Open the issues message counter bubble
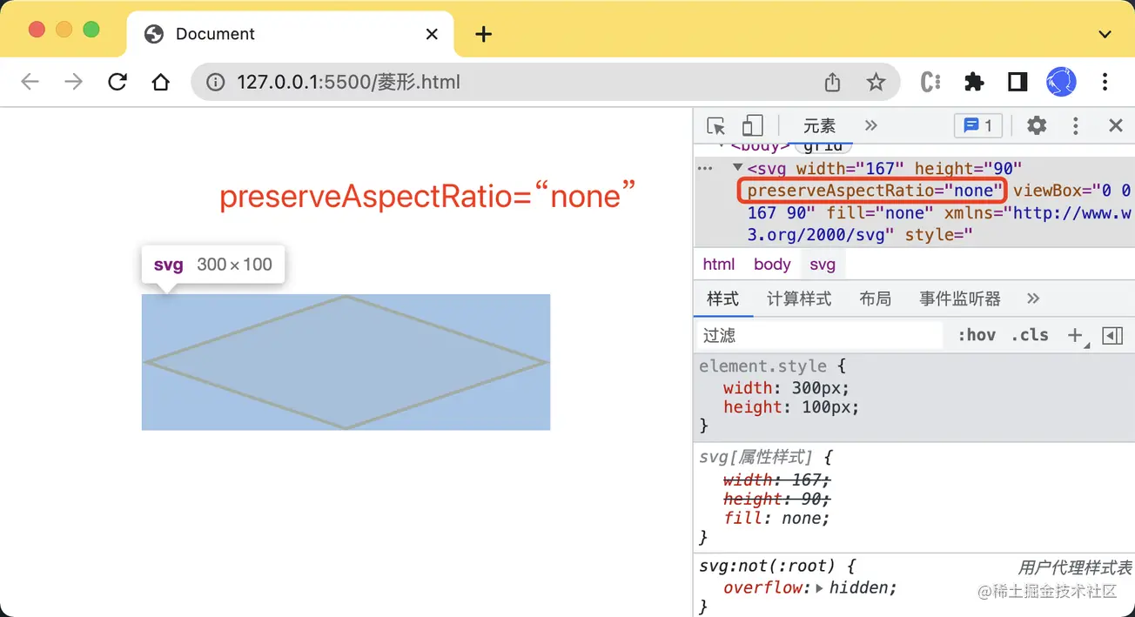Image resolution: width=1135 pixels, height=617 pixels. coord(977,125)
